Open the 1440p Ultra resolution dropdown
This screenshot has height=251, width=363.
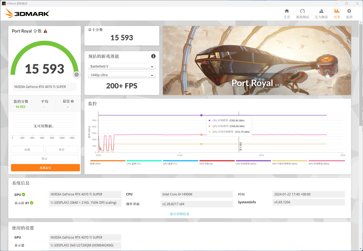[x=122, y=75]
